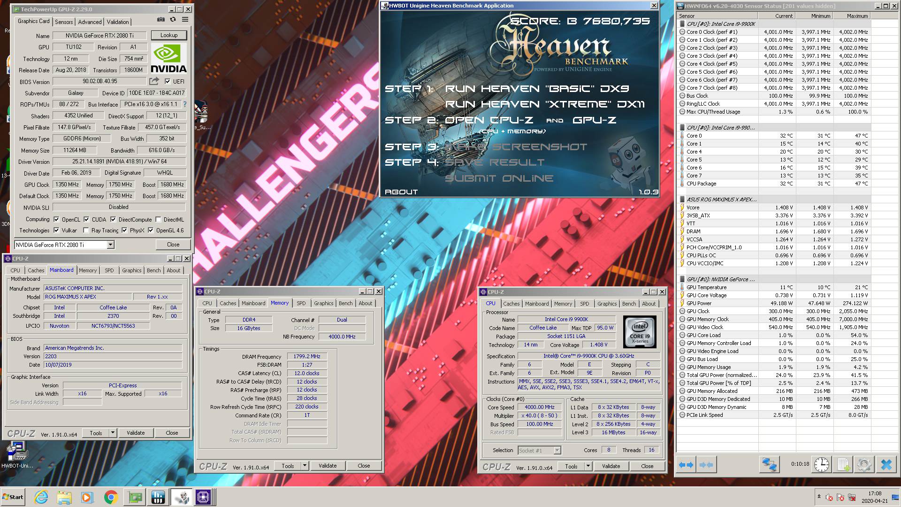901x507 pixels.
Task: Switch to HWiNFO taskbar button
Action: point(158,497)
